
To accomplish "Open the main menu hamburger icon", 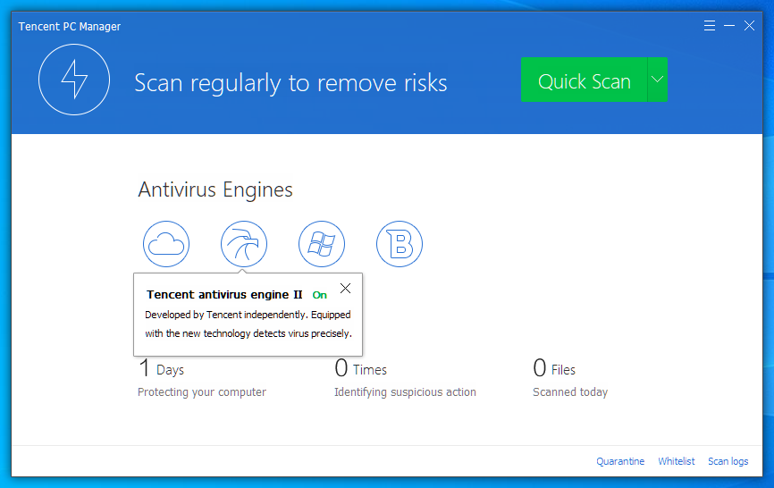I will [x=710, y=26].
